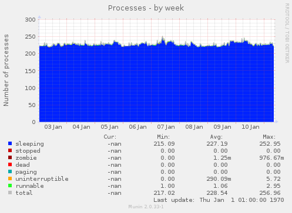The width and height of the screenshot is (292, 213).
Task: Click the '100' y-axis value
Action: (30, 88)
